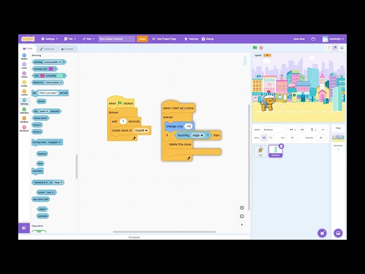The height and width of the screenshot is (274, 365).
Task: Click the orange Share button
Action: tap(142, 39)
